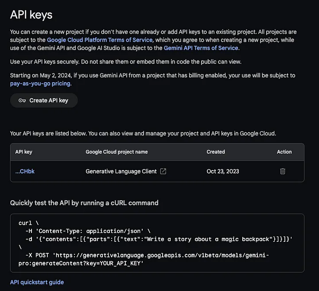
Task: Click the "Created" column header
Action: [x=216, y=151]
